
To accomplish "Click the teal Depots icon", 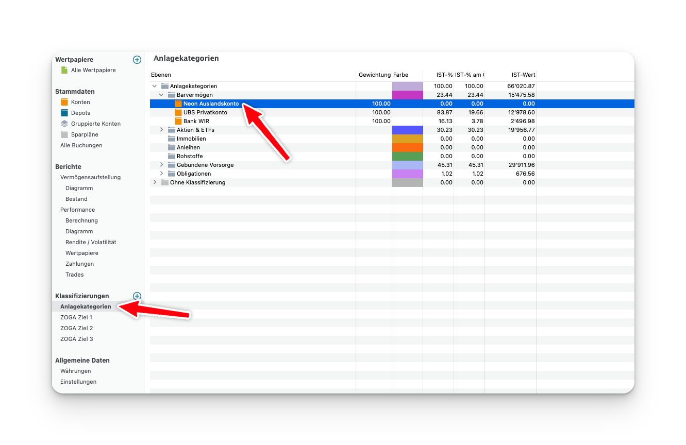I will 64,113.
